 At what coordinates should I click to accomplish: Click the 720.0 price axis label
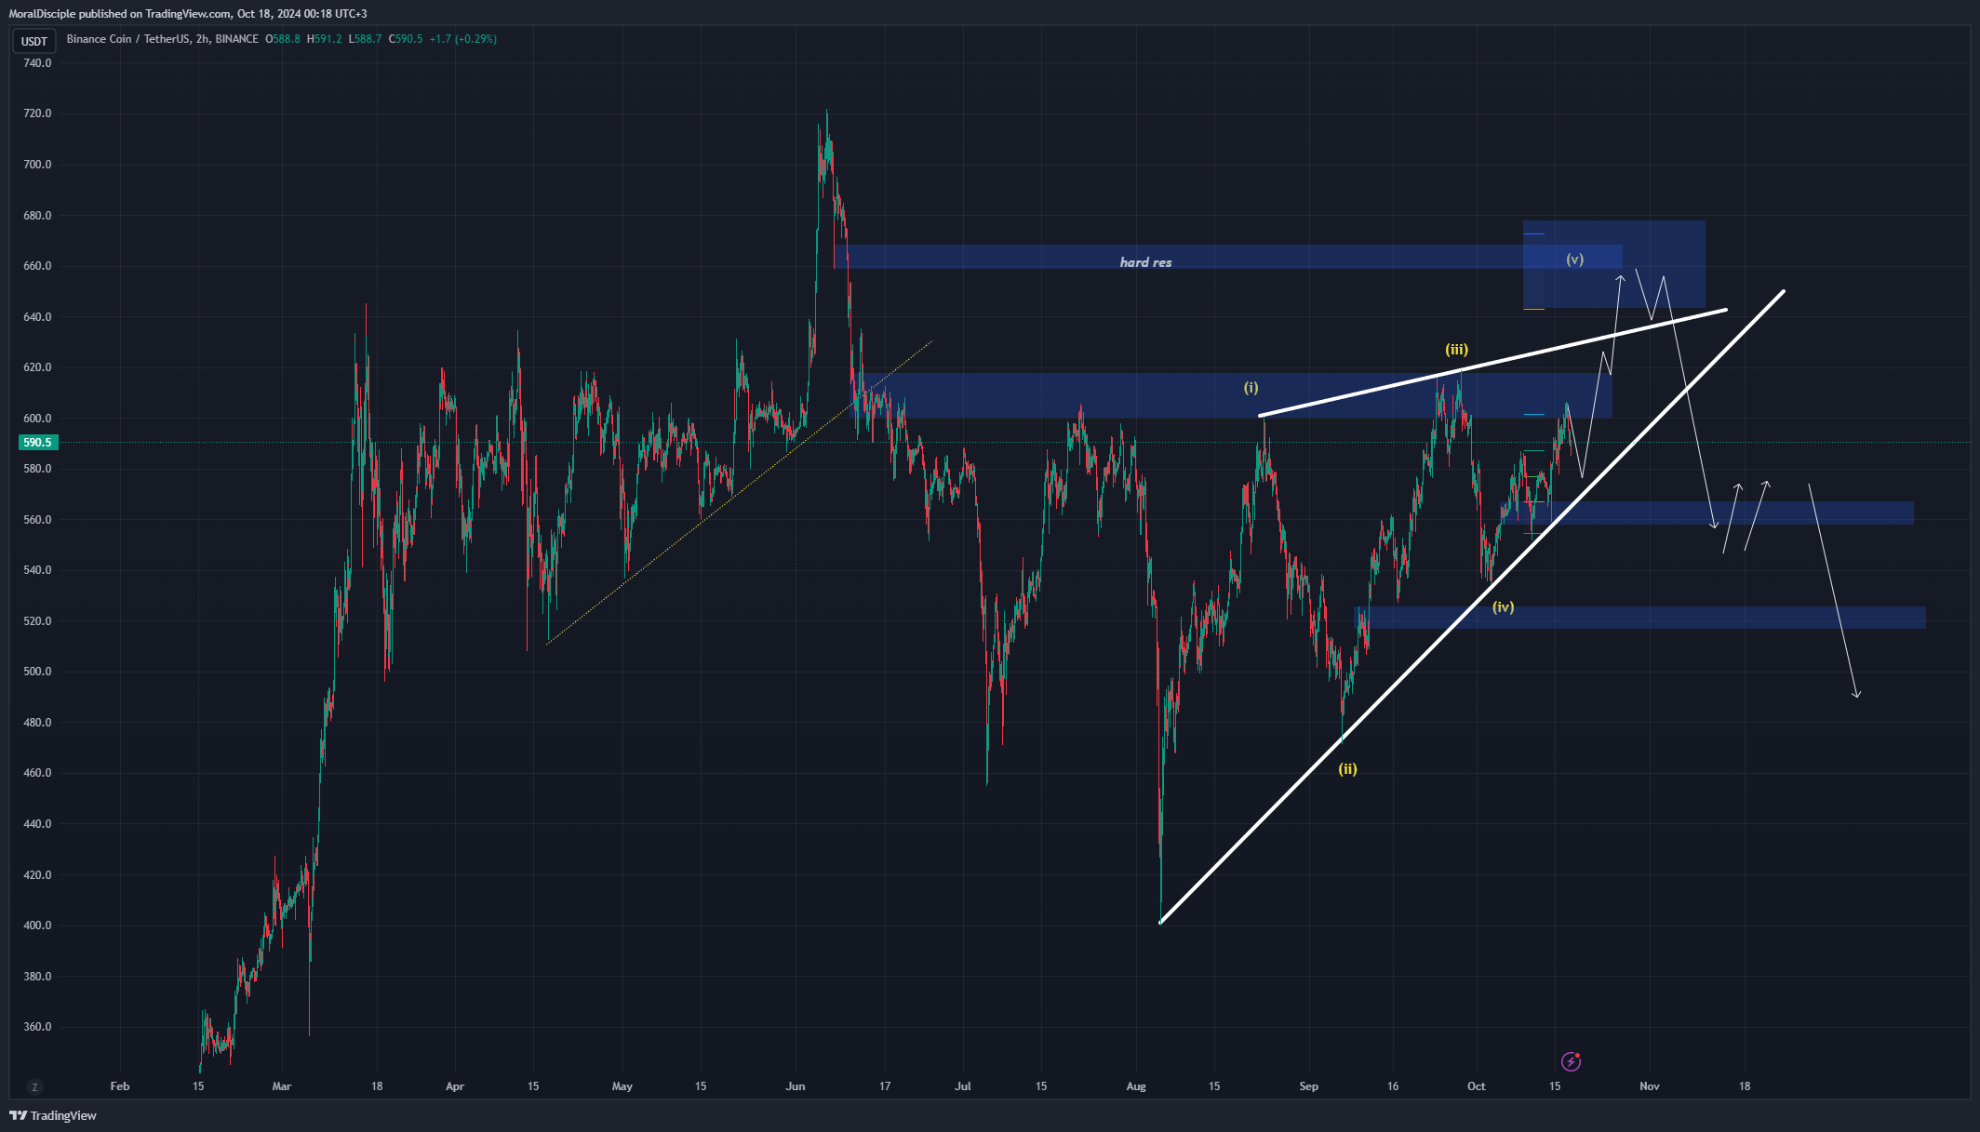[x=37, y=113]
